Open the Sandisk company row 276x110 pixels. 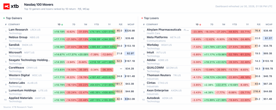point(69,46)
